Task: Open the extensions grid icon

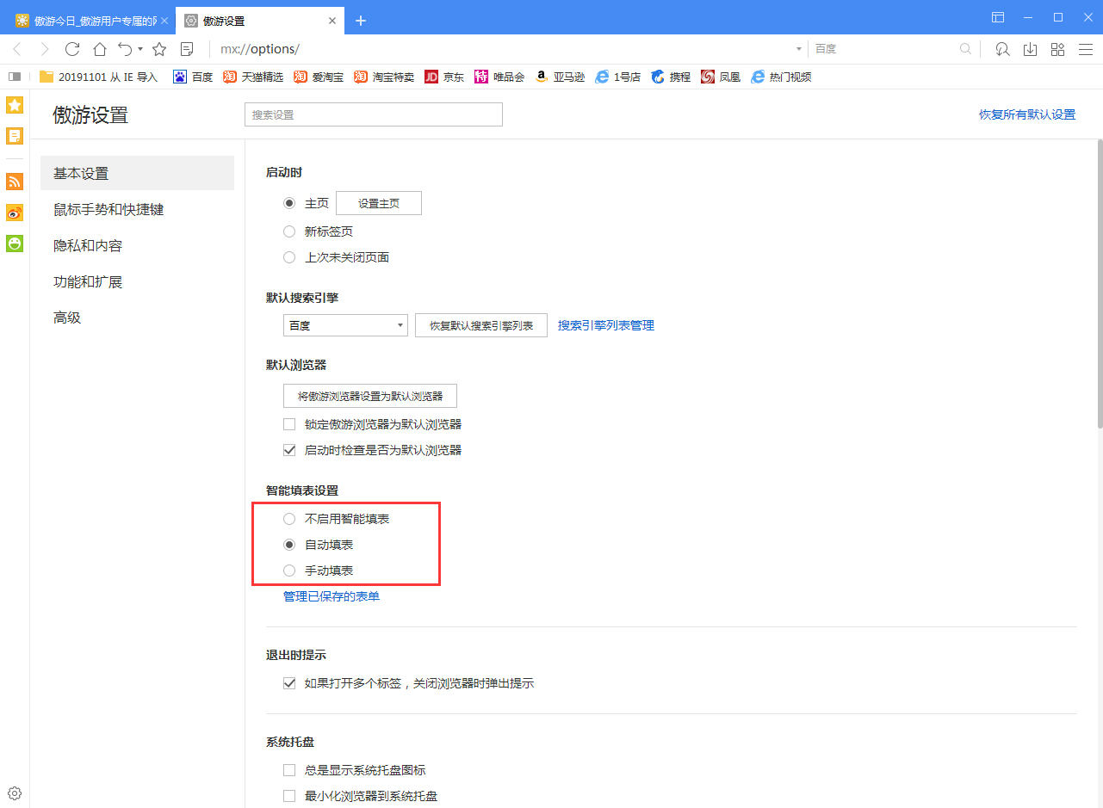Action: (1057, 49)
